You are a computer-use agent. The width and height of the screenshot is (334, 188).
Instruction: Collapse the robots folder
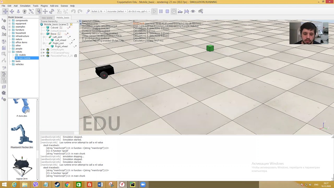coord(10,52)
